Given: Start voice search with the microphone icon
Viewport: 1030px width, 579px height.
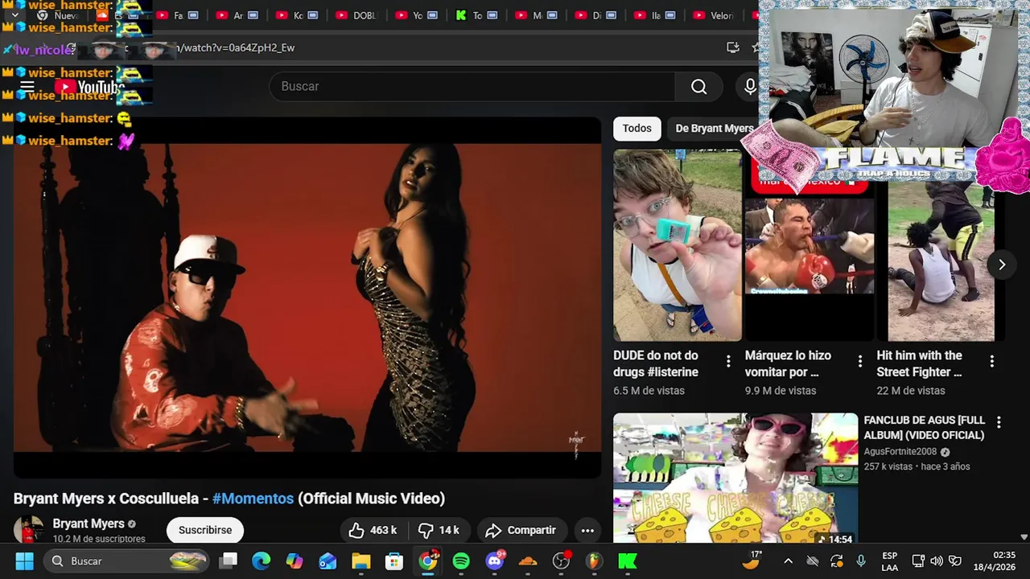Looking at the screenshot, I should click(x=749, y=86).
